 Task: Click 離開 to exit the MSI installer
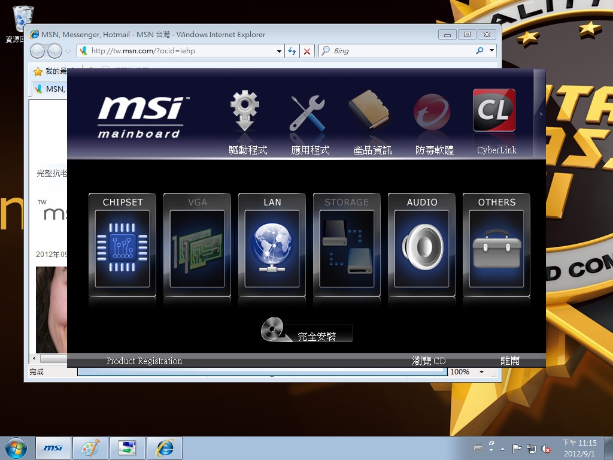pos(510,361)
